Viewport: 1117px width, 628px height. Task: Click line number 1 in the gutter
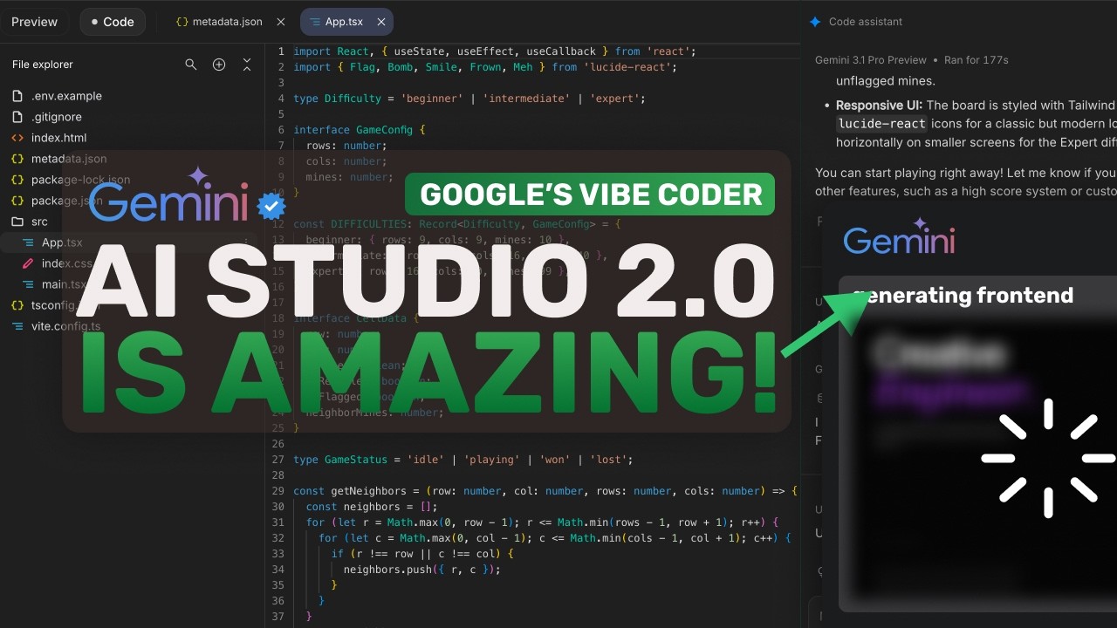281,51
